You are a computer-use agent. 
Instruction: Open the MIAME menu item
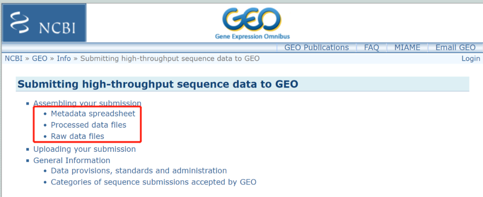407,48
